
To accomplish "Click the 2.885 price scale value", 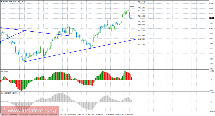I will [x=211, y=29].
